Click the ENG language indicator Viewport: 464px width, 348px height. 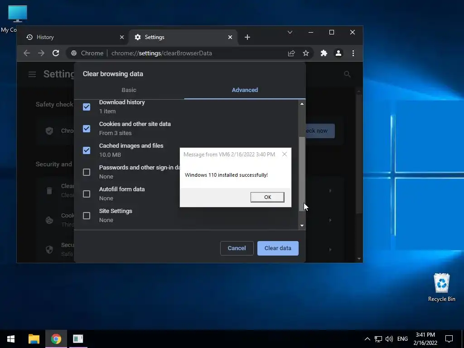(x=402, y=339)
